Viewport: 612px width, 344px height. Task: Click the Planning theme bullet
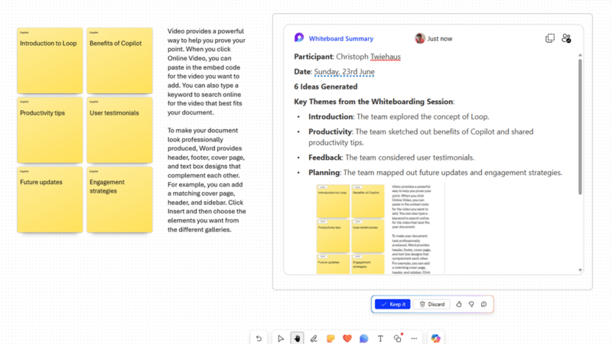click(435, 173)
